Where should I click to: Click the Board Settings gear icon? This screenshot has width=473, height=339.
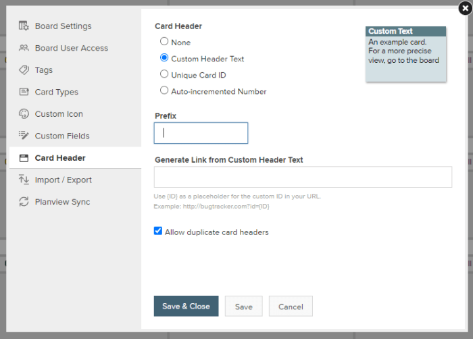[x=24, y=26]
